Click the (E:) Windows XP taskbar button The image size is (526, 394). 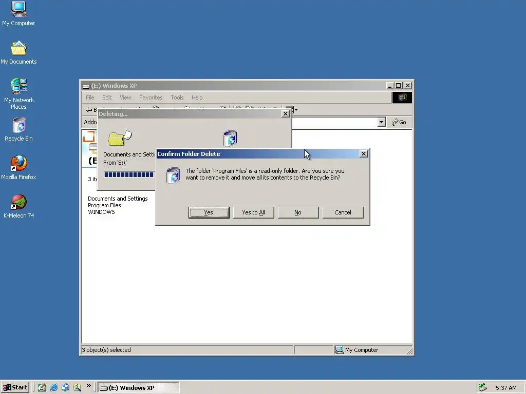coord(139,388)
